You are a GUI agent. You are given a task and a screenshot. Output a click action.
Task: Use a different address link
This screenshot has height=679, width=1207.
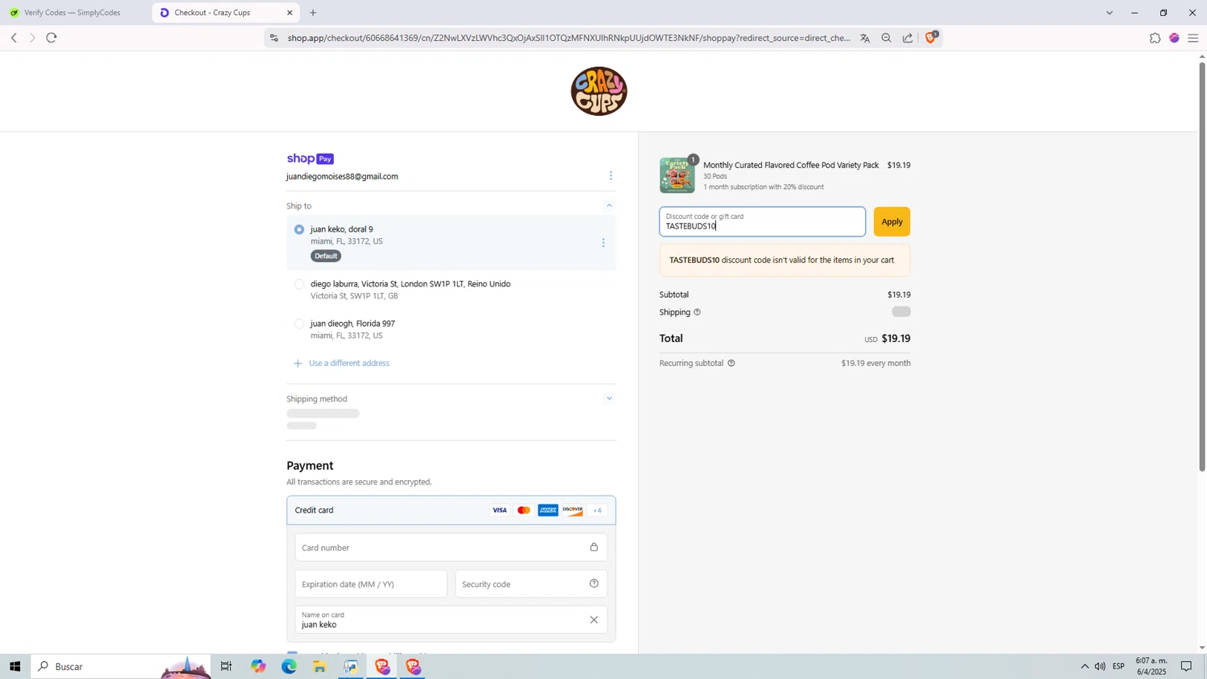pyautogui.click(x=349, y=364)
